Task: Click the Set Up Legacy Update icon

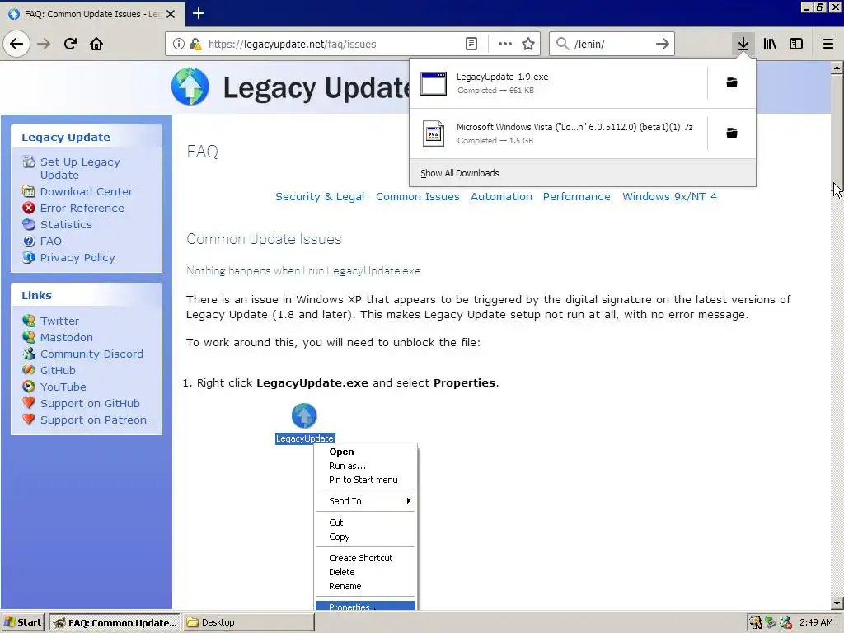Action: point(29,162)
